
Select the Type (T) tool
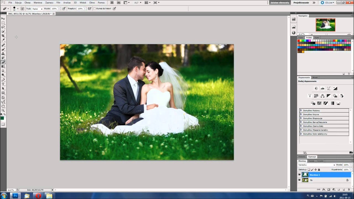pyautogui.click(x=3, y=84)
